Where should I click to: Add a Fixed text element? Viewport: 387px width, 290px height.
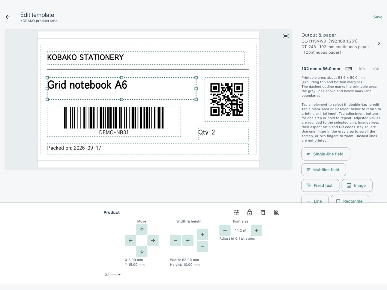(320, 185)
